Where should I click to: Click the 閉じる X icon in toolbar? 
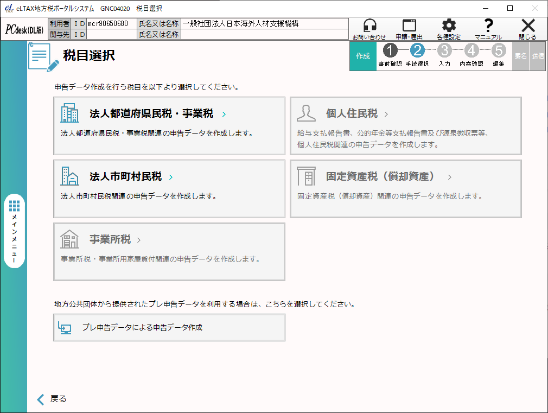[528, 26]
